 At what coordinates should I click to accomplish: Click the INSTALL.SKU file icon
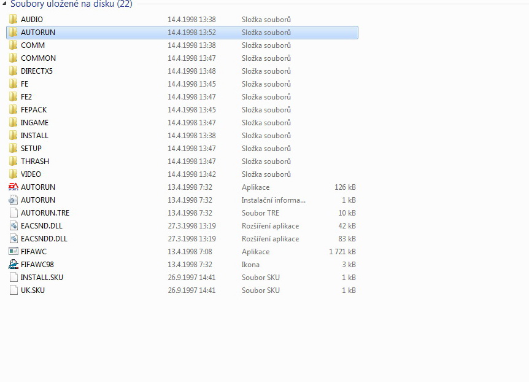coord(14,278)
